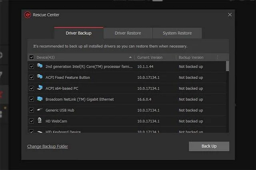This screenshot has height=170, width=256.
Task: Click Not backed up in the ACPI x64-based PC row
Action: tap(191, 88)
